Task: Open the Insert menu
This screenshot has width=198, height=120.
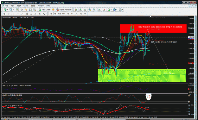Action: click(x=19, y=6)
